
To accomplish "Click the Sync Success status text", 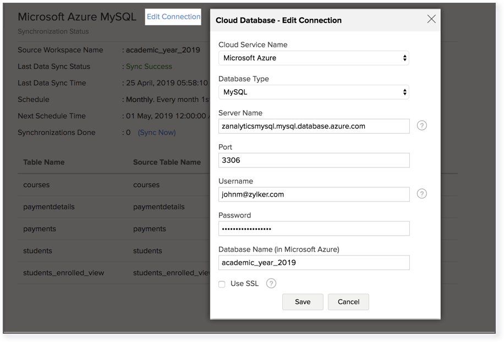I will (149, 66).
